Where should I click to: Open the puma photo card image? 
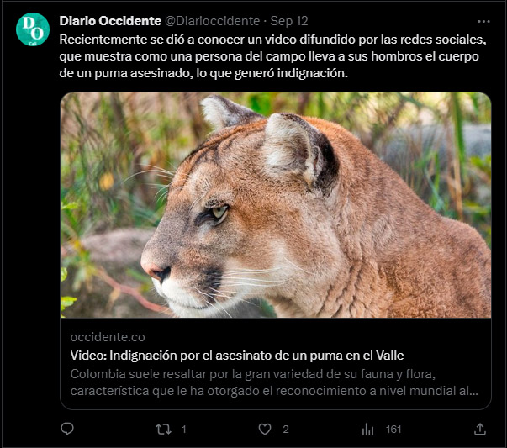pos(276,205)
